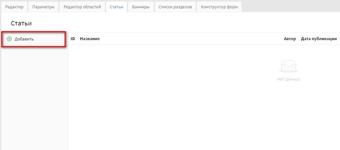
Task: Click empty table area under Название column
Action: 127,96
